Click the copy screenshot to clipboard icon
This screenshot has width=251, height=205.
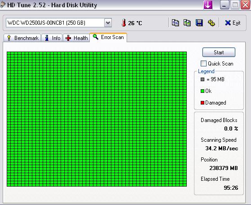point(187,23)
